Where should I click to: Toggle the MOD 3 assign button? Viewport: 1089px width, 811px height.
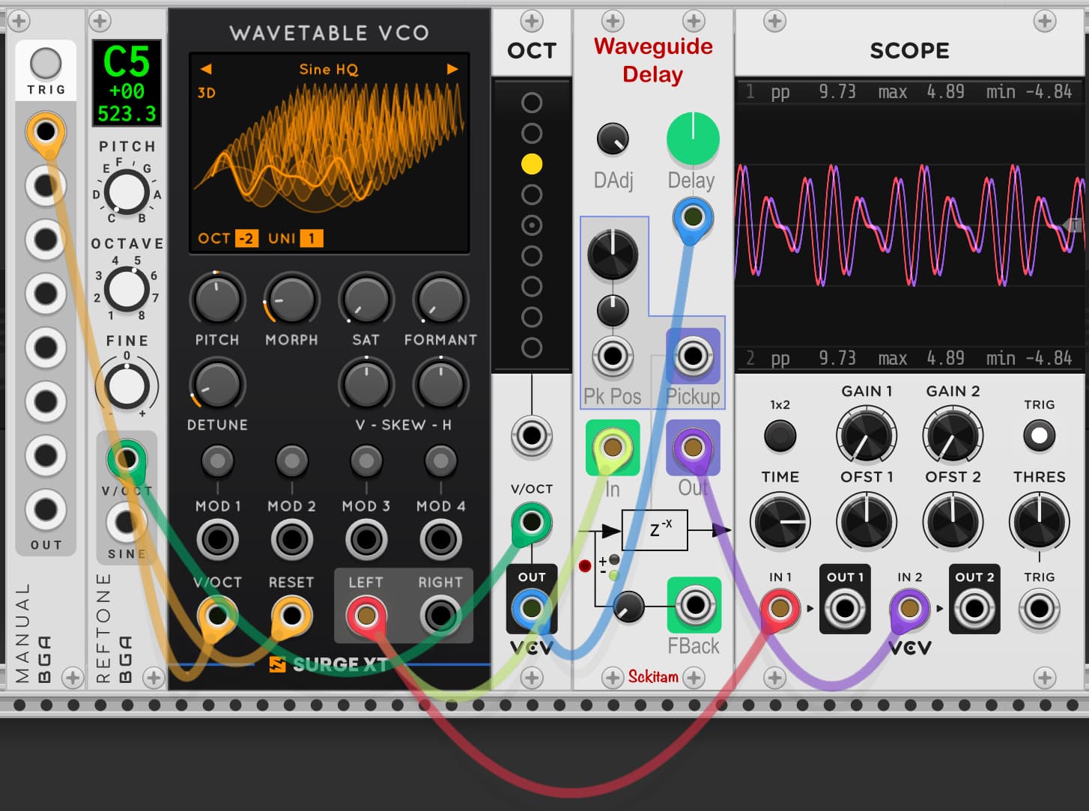(x=365, y=461)
